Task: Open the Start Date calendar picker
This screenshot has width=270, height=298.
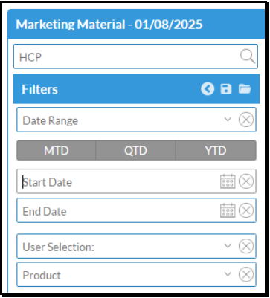Action: point(228,181)
